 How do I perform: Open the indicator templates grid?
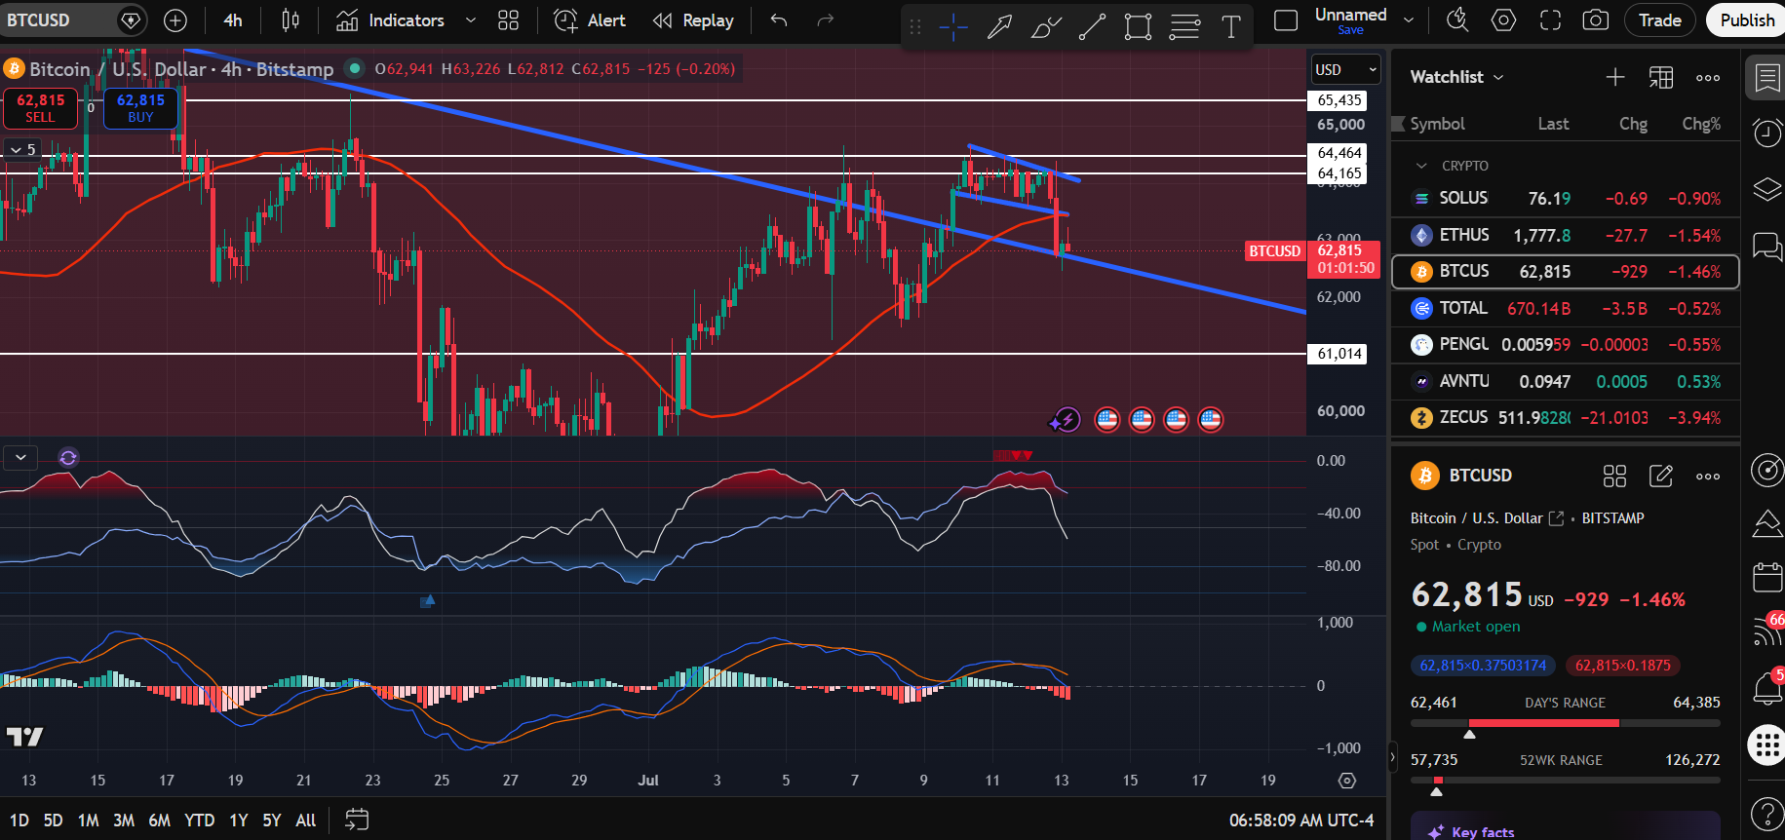(x=508, y=20)
